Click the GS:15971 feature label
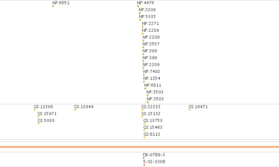The width and height of the screenshot is (279, 167). pyautogui.click(x=47, y=114)
